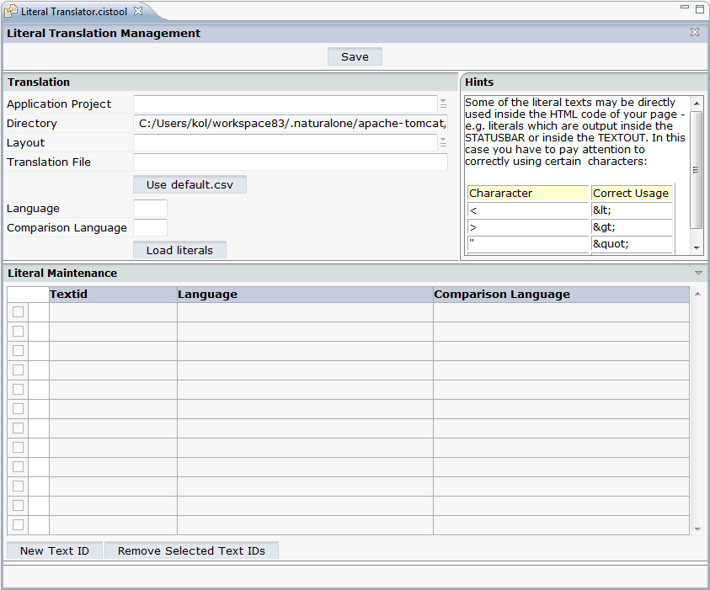This screenshot has width=710, height=590.
Task: Click the Literal Translator file icon in tab
Action: coord(11,10)
